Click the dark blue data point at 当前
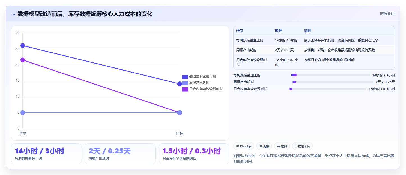The height and width of the screenshot is (175, 406). tap(23, 46)
